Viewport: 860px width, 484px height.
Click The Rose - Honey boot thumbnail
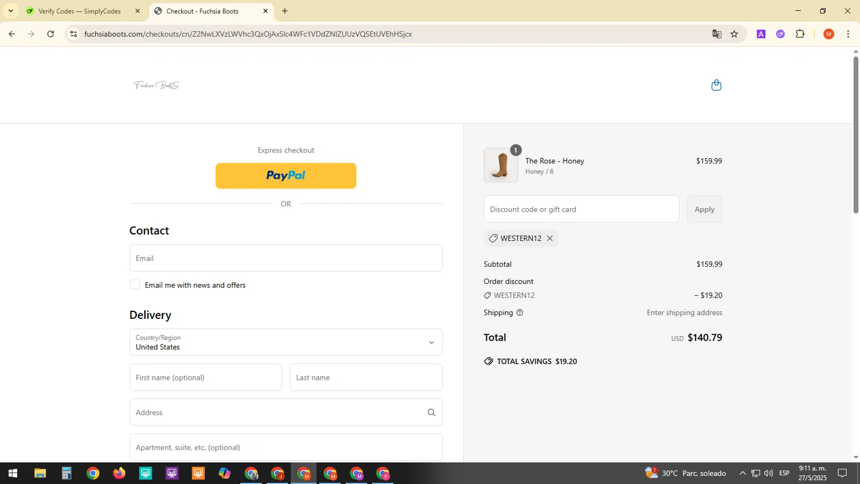[x=501, y=165]
